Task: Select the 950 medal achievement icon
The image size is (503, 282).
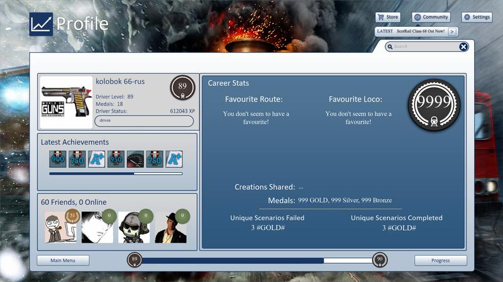Action: (116, 159)
